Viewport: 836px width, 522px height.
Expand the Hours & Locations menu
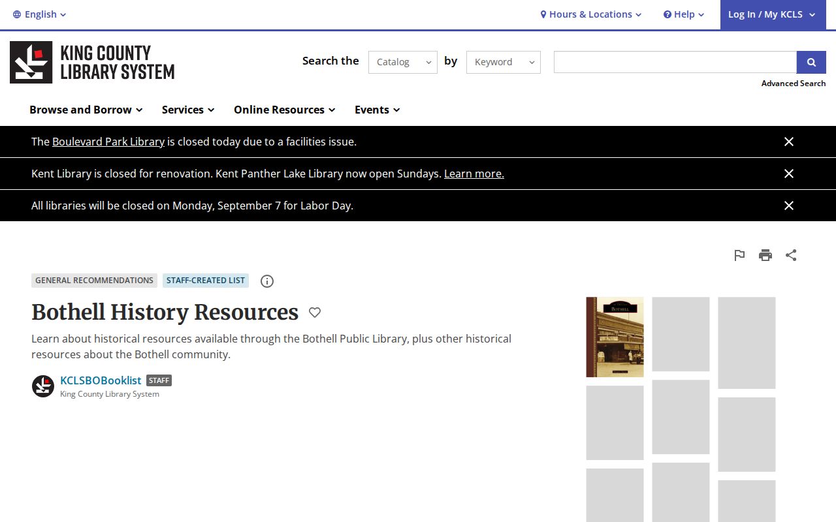(591, 14)
